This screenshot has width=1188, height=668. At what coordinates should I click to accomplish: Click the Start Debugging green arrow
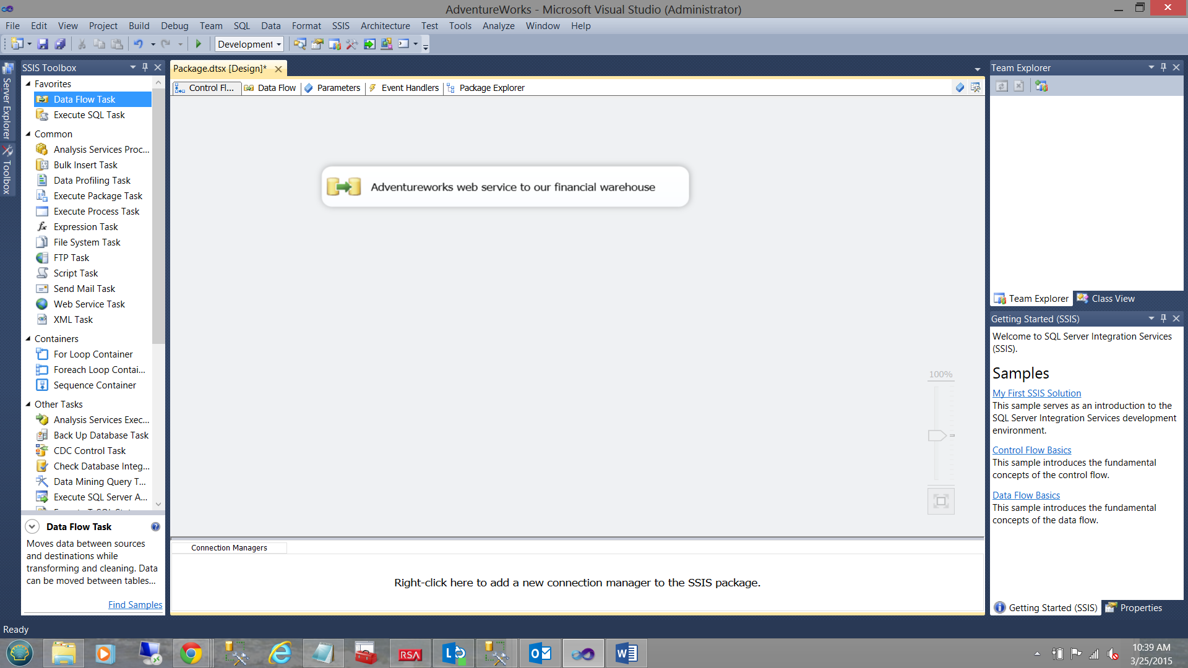pyautogui.click(x=199, y=44)
